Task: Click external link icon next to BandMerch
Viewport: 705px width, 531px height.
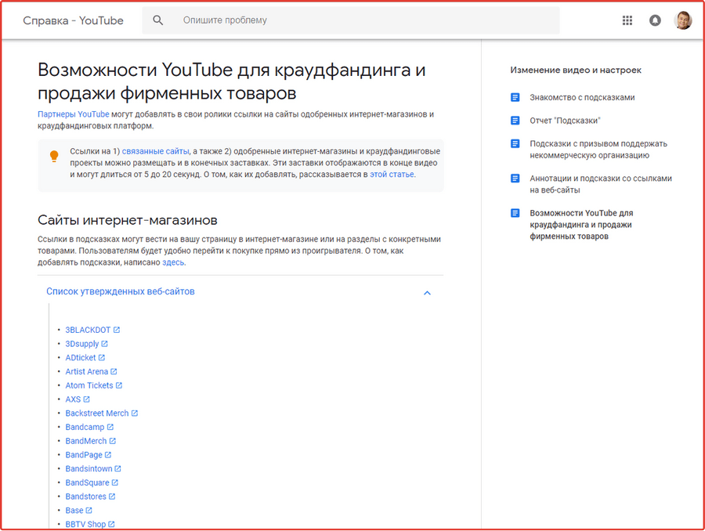Action: [112, 441]
